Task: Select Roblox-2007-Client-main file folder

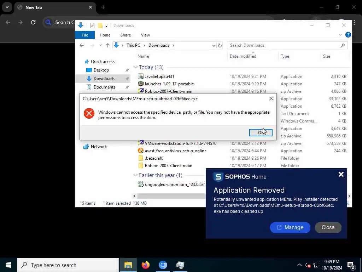Action: [169, 166]
